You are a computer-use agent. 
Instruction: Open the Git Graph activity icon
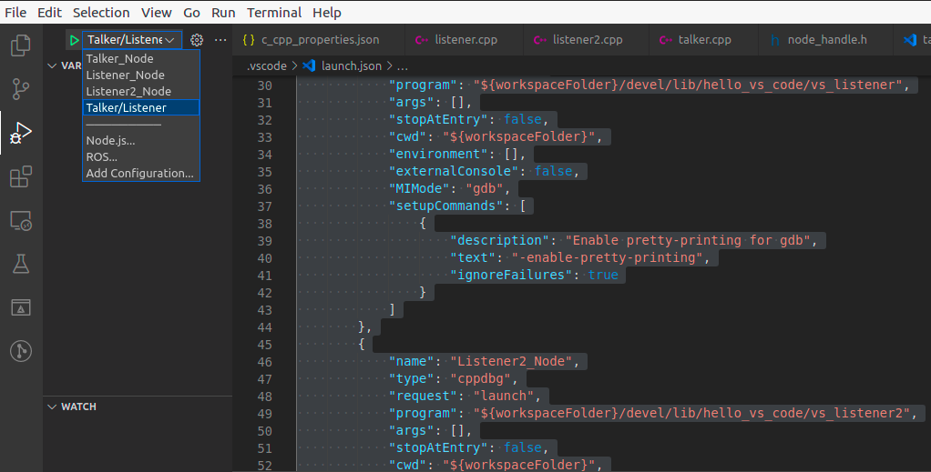[x=21, y=351]
